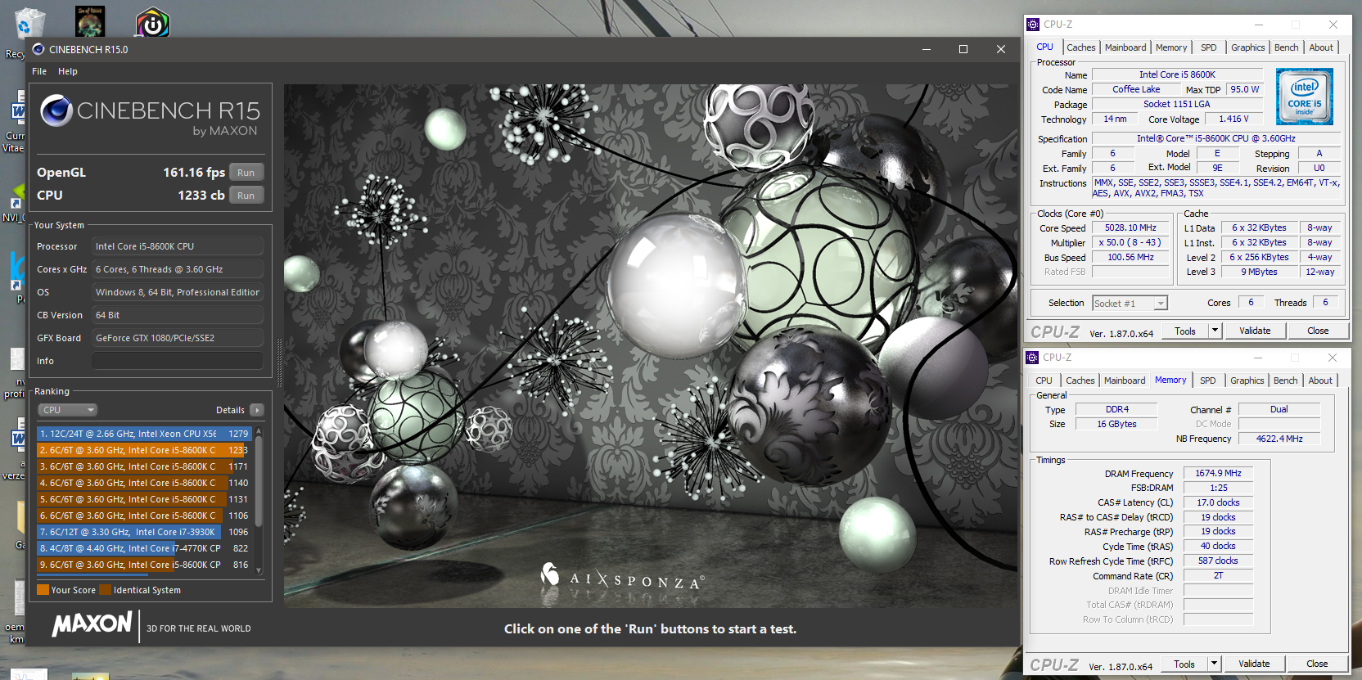Switch to CPU tab in lower CPU-Z
Image resolution: width=1362 pixels, height=680 pixels.
1044,381
